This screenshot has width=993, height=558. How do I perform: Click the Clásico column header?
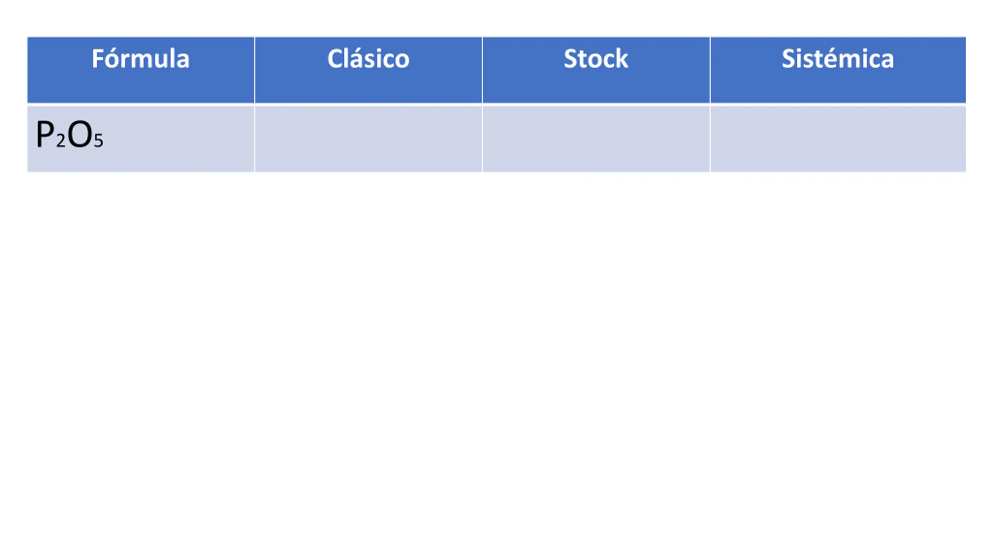[368, 70]
